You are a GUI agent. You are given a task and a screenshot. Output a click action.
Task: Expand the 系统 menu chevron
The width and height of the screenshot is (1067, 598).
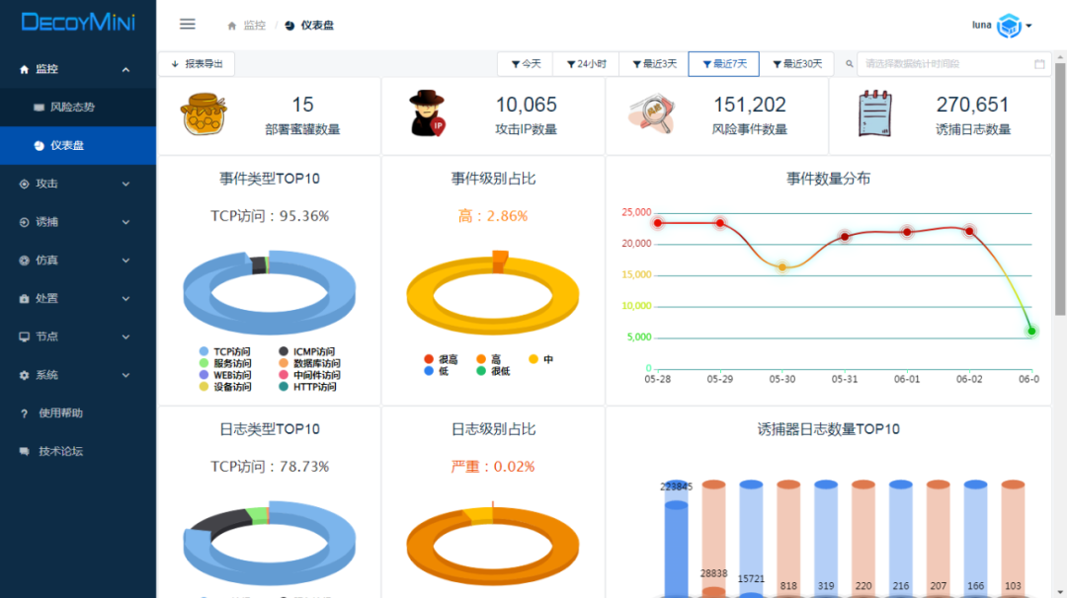click(125, 375)
